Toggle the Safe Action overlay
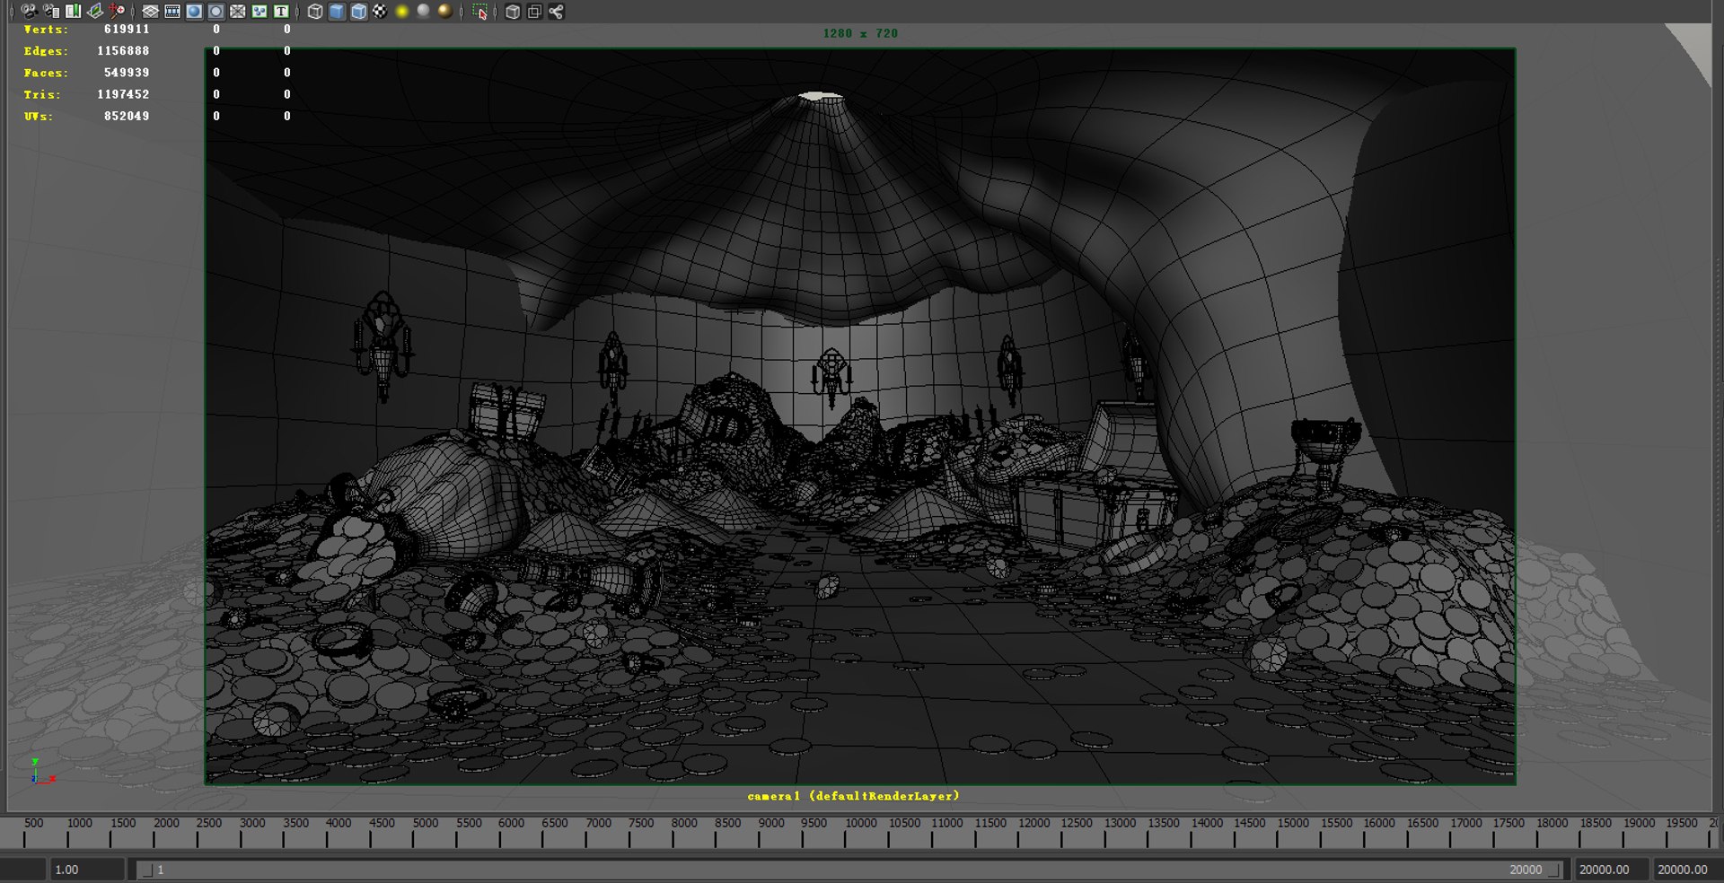The height and width of the screenshot is (883, 1724). click(259, 11)
